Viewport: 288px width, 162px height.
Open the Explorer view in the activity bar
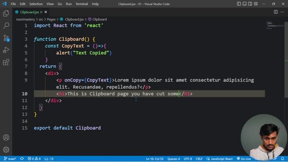(6, 13)
